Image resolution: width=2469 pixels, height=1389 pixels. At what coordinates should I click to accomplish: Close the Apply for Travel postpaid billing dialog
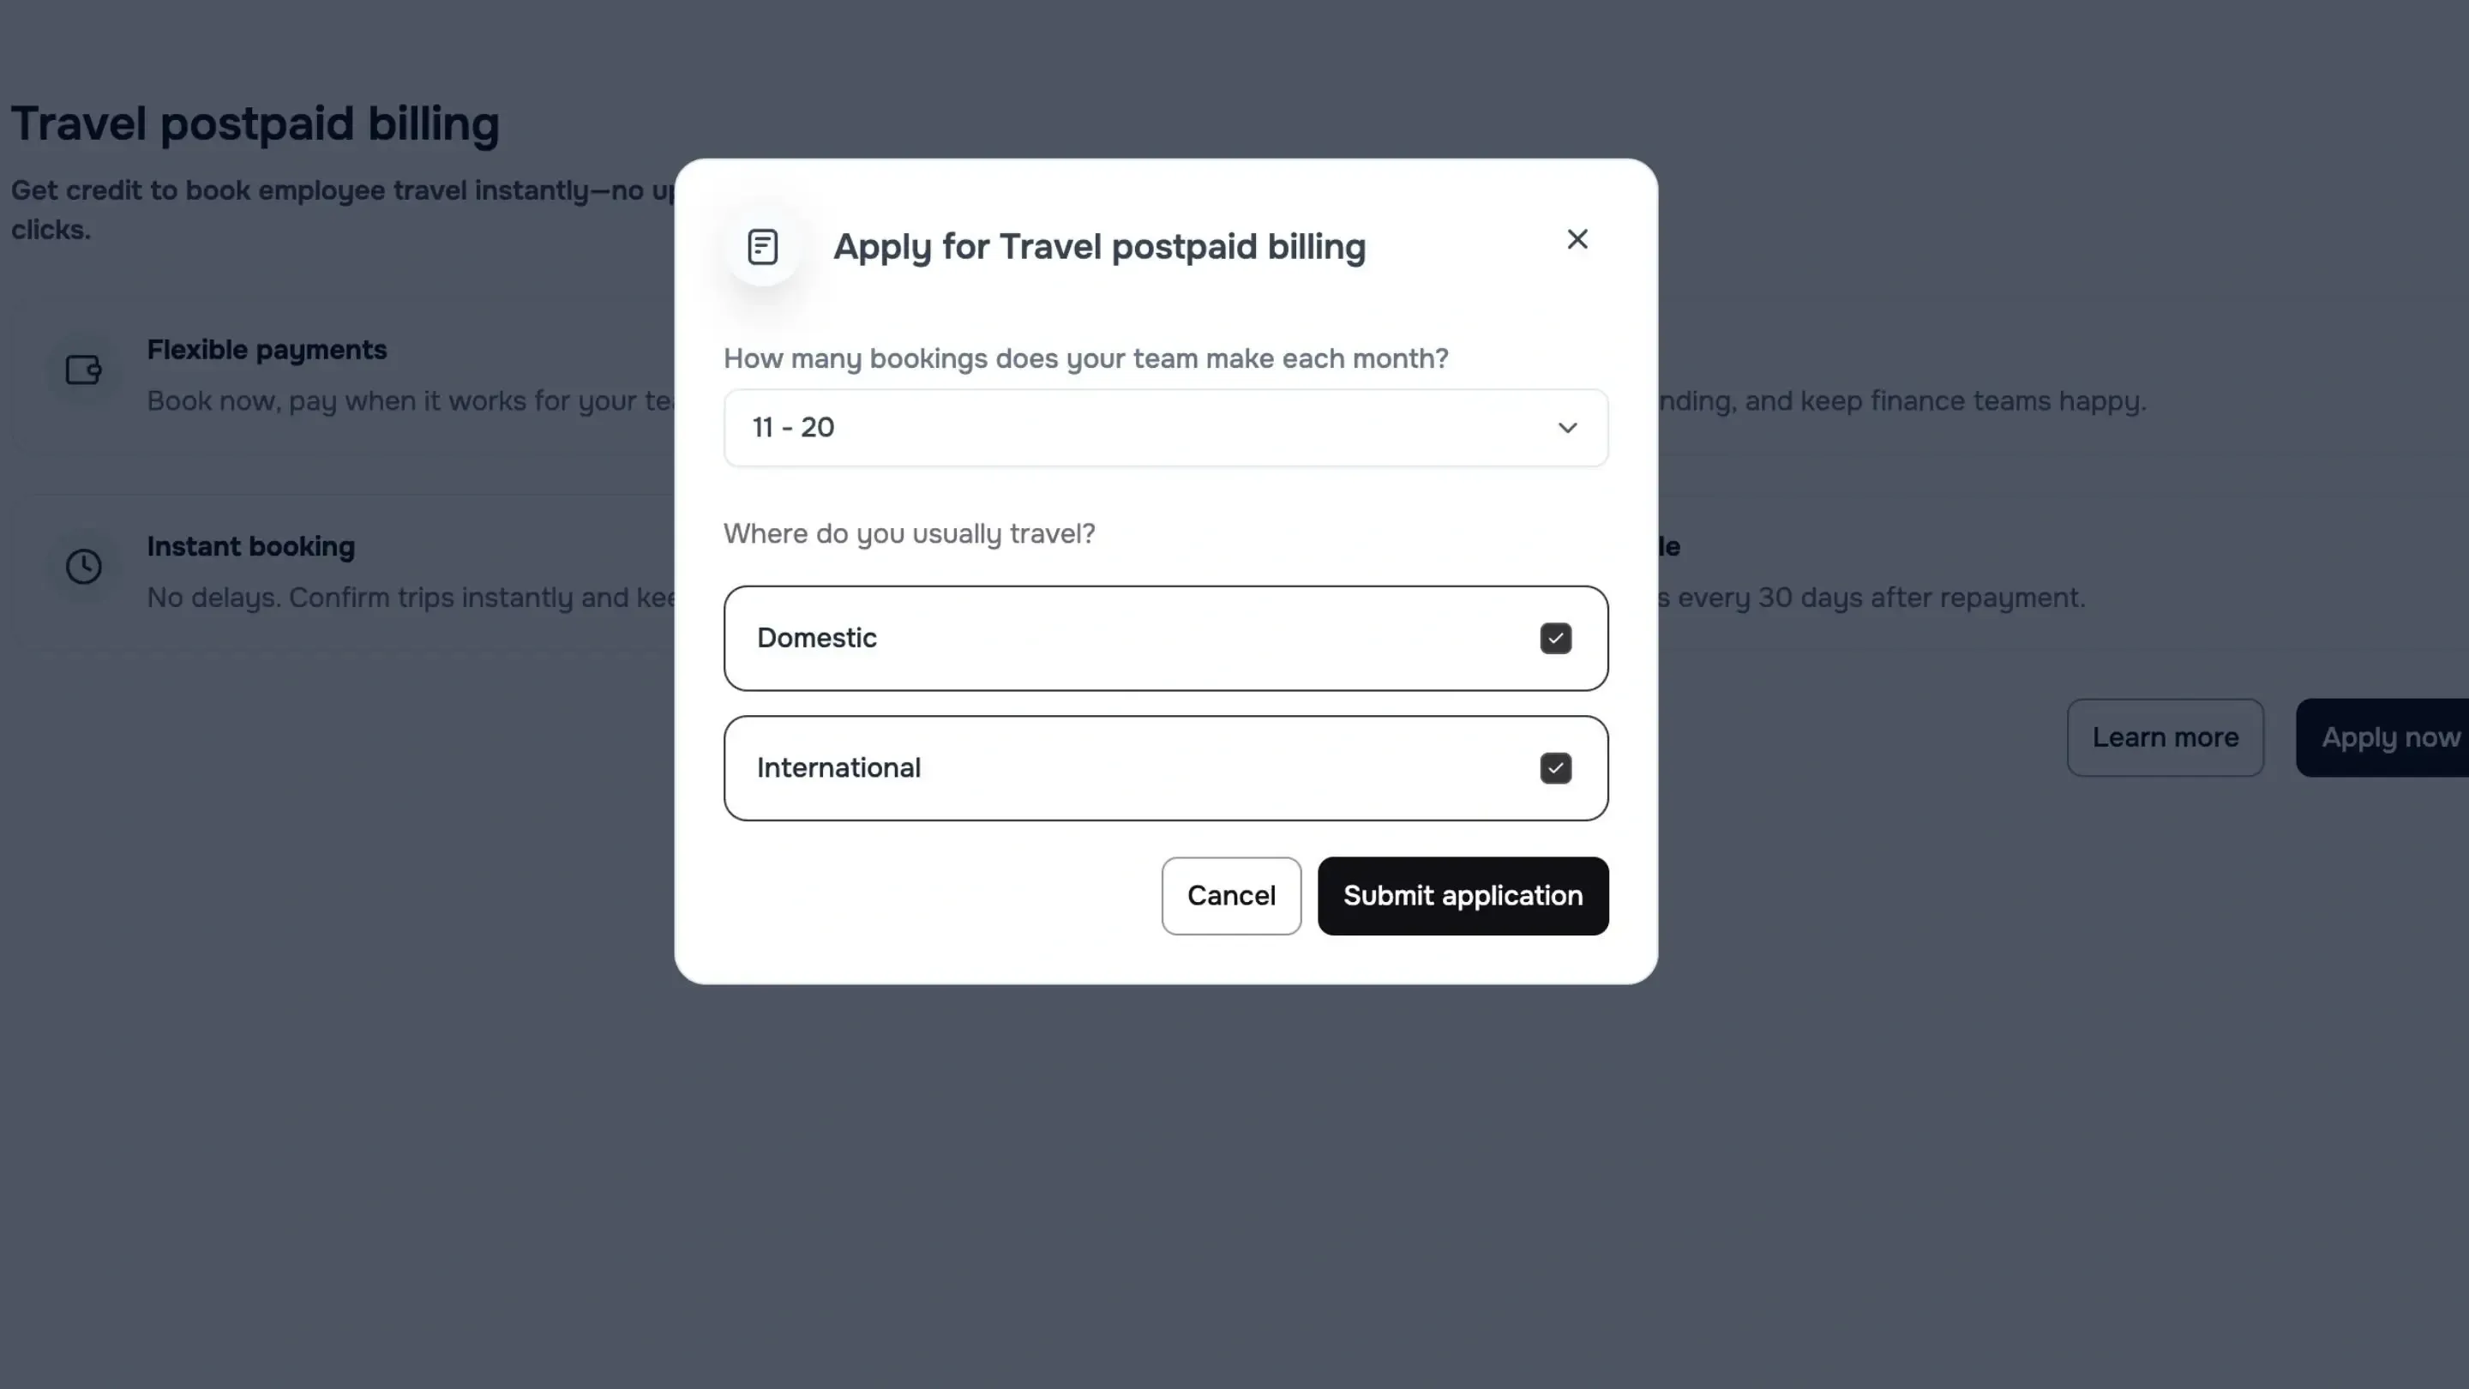(x=1577, y=238)
